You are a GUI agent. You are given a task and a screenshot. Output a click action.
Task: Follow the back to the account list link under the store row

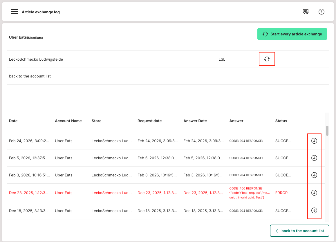pyautogui.click(x=30, y=76)
